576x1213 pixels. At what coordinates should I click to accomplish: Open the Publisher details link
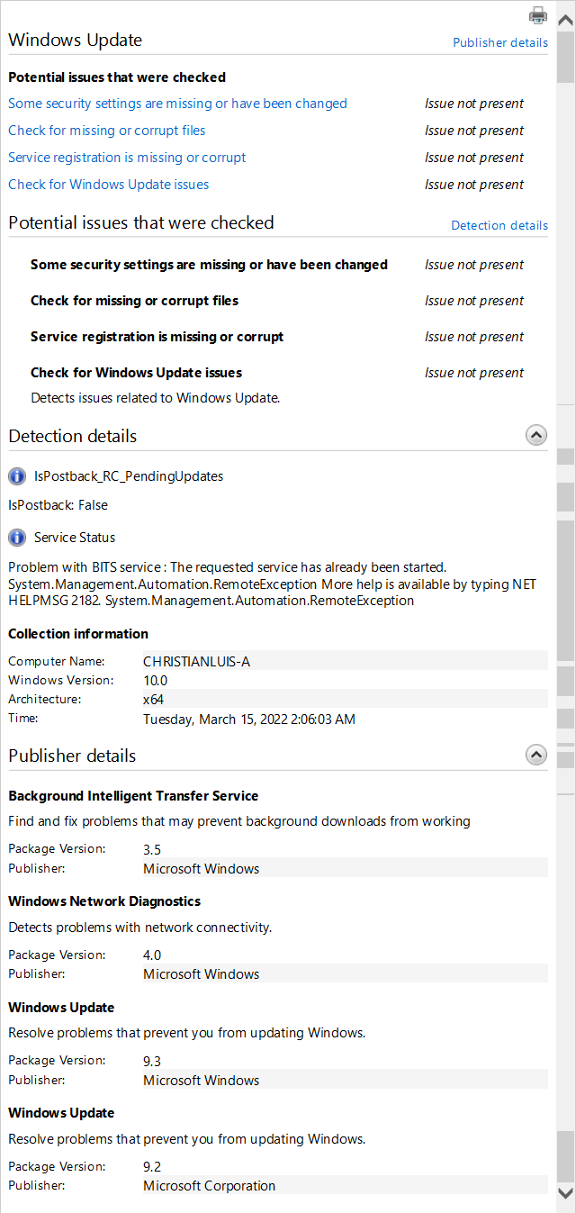tap(500, 42)
